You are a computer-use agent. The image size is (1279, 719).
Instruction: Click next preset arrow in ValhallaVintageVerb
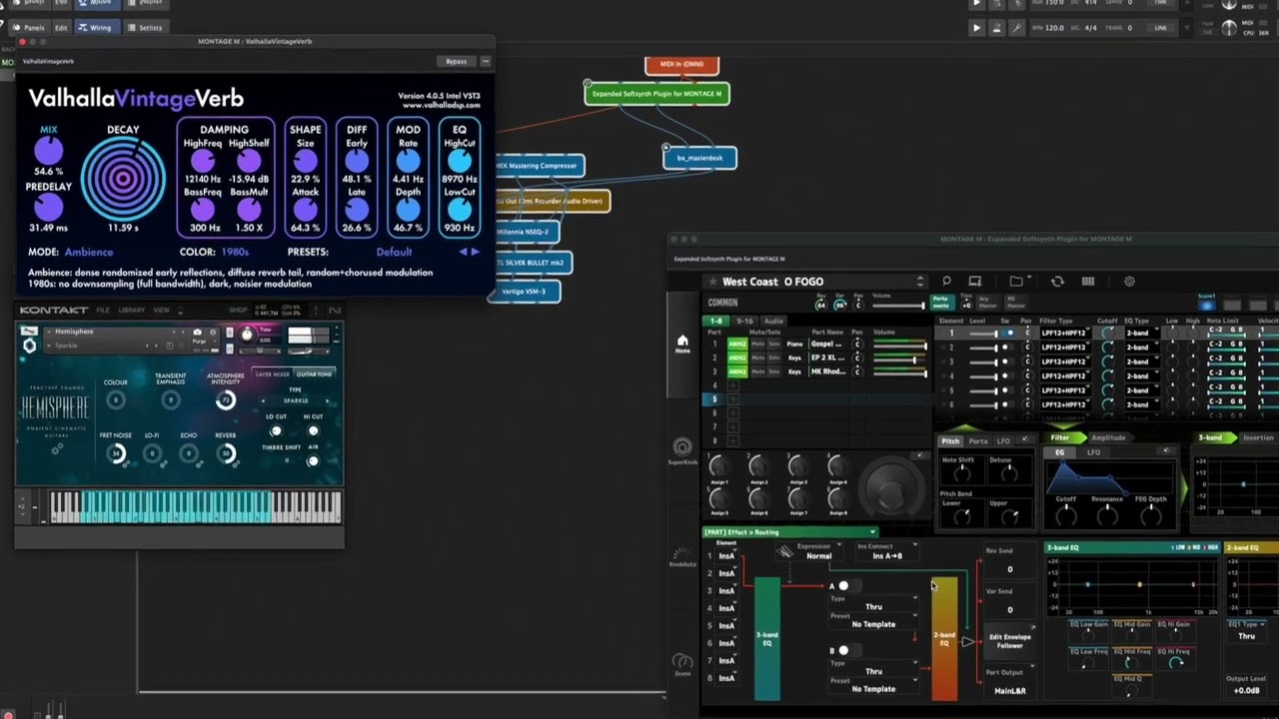475,252
